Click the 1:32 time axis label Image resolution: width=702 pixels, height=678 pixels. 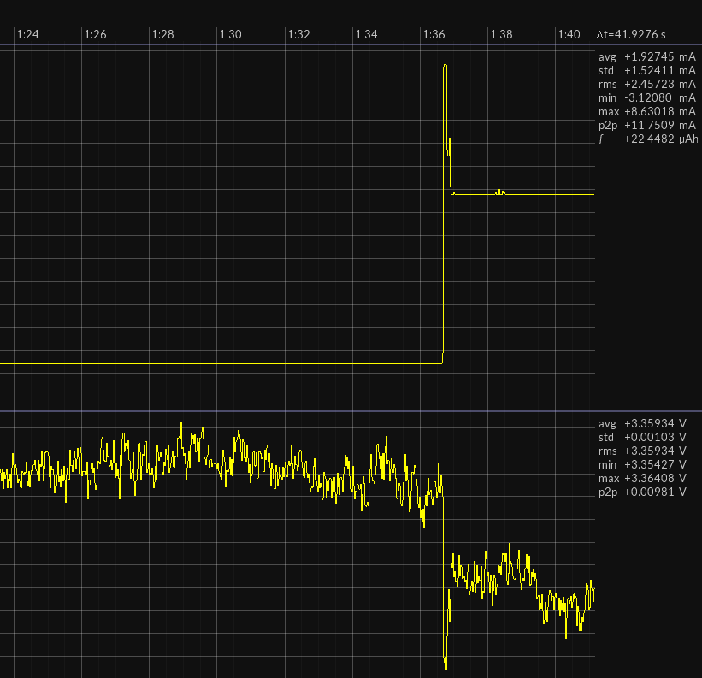coord(298,34)
